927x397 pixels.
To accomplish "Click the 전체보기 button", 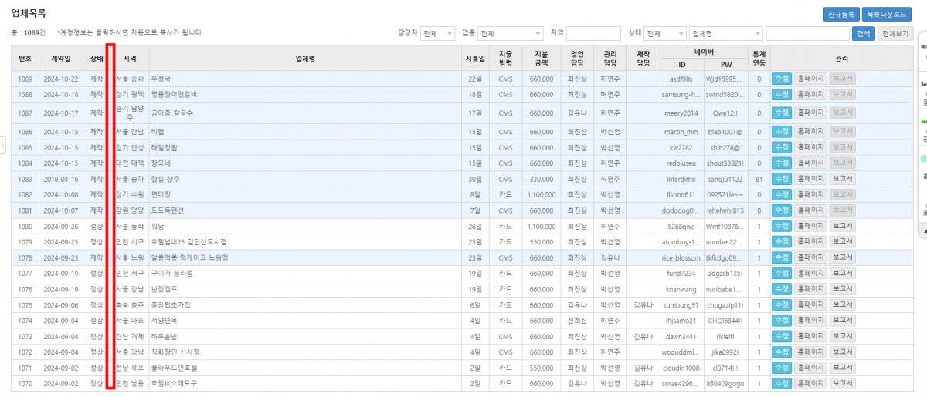I will click(895, 34).
